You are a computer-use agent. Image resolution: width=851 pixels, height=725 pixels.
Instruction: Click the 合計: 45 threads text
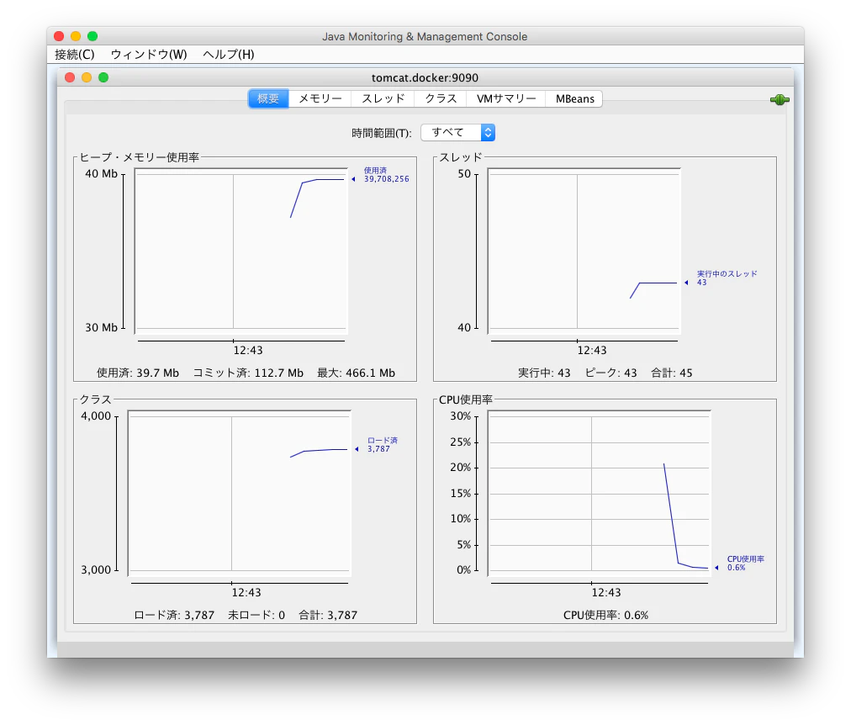(672, 373)
